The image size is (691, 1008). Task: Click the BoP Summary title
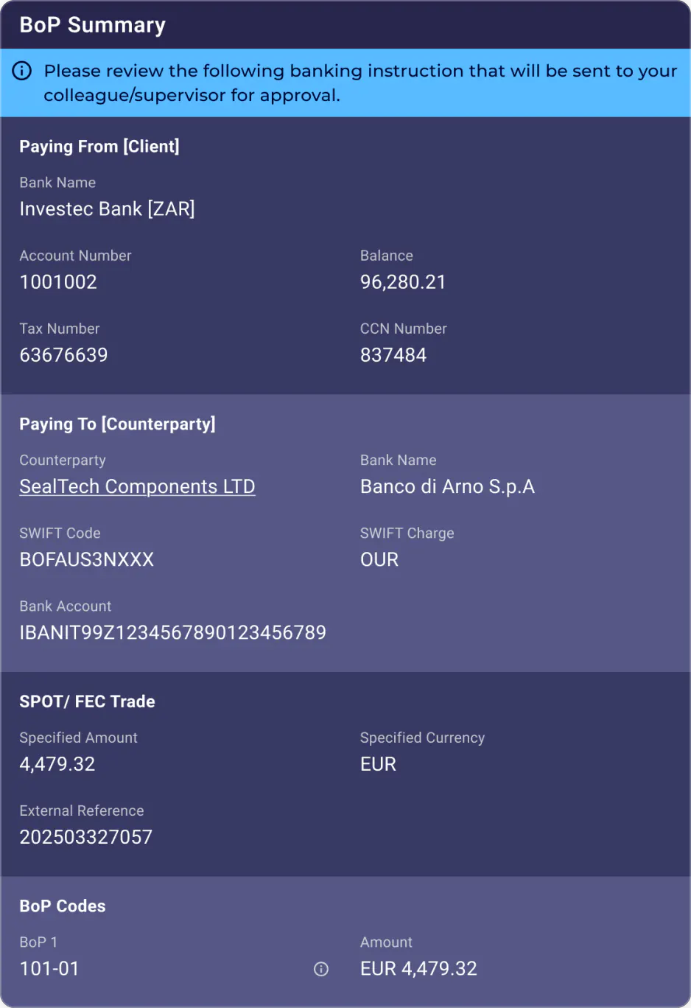pyautogui.click(x=92, y=25)
